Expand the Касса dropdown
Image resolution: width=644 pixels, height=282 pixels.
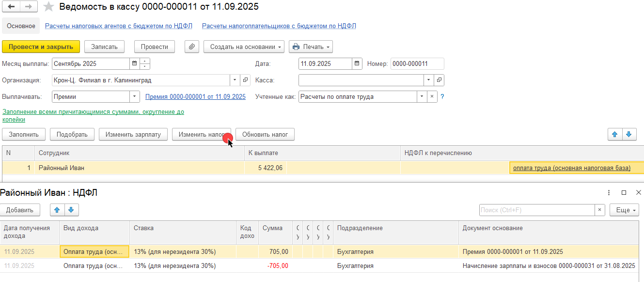(429, 80)
